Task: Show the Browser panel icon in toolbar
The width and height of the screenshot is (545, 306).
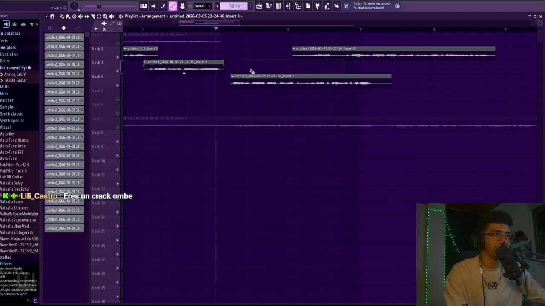Action: pyautogui.click(x=298, y=6)
